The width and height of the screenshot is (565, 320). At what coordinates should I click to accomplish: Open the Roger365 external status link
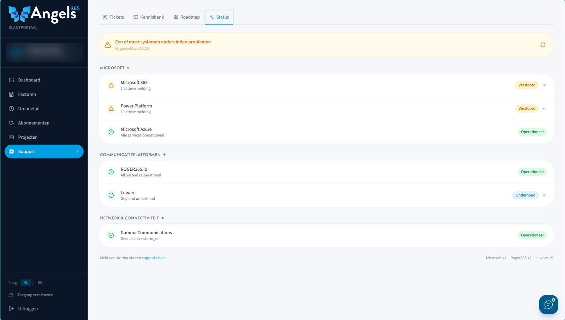click(x=521, y=258)
